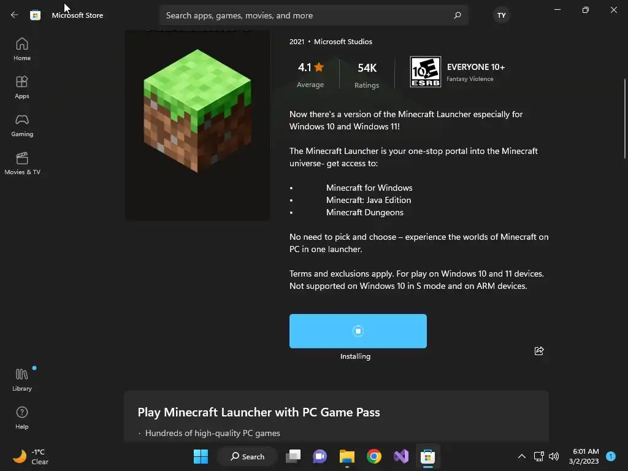Click the 'Minecraft for Windows' bullet text

click(369, 188)
